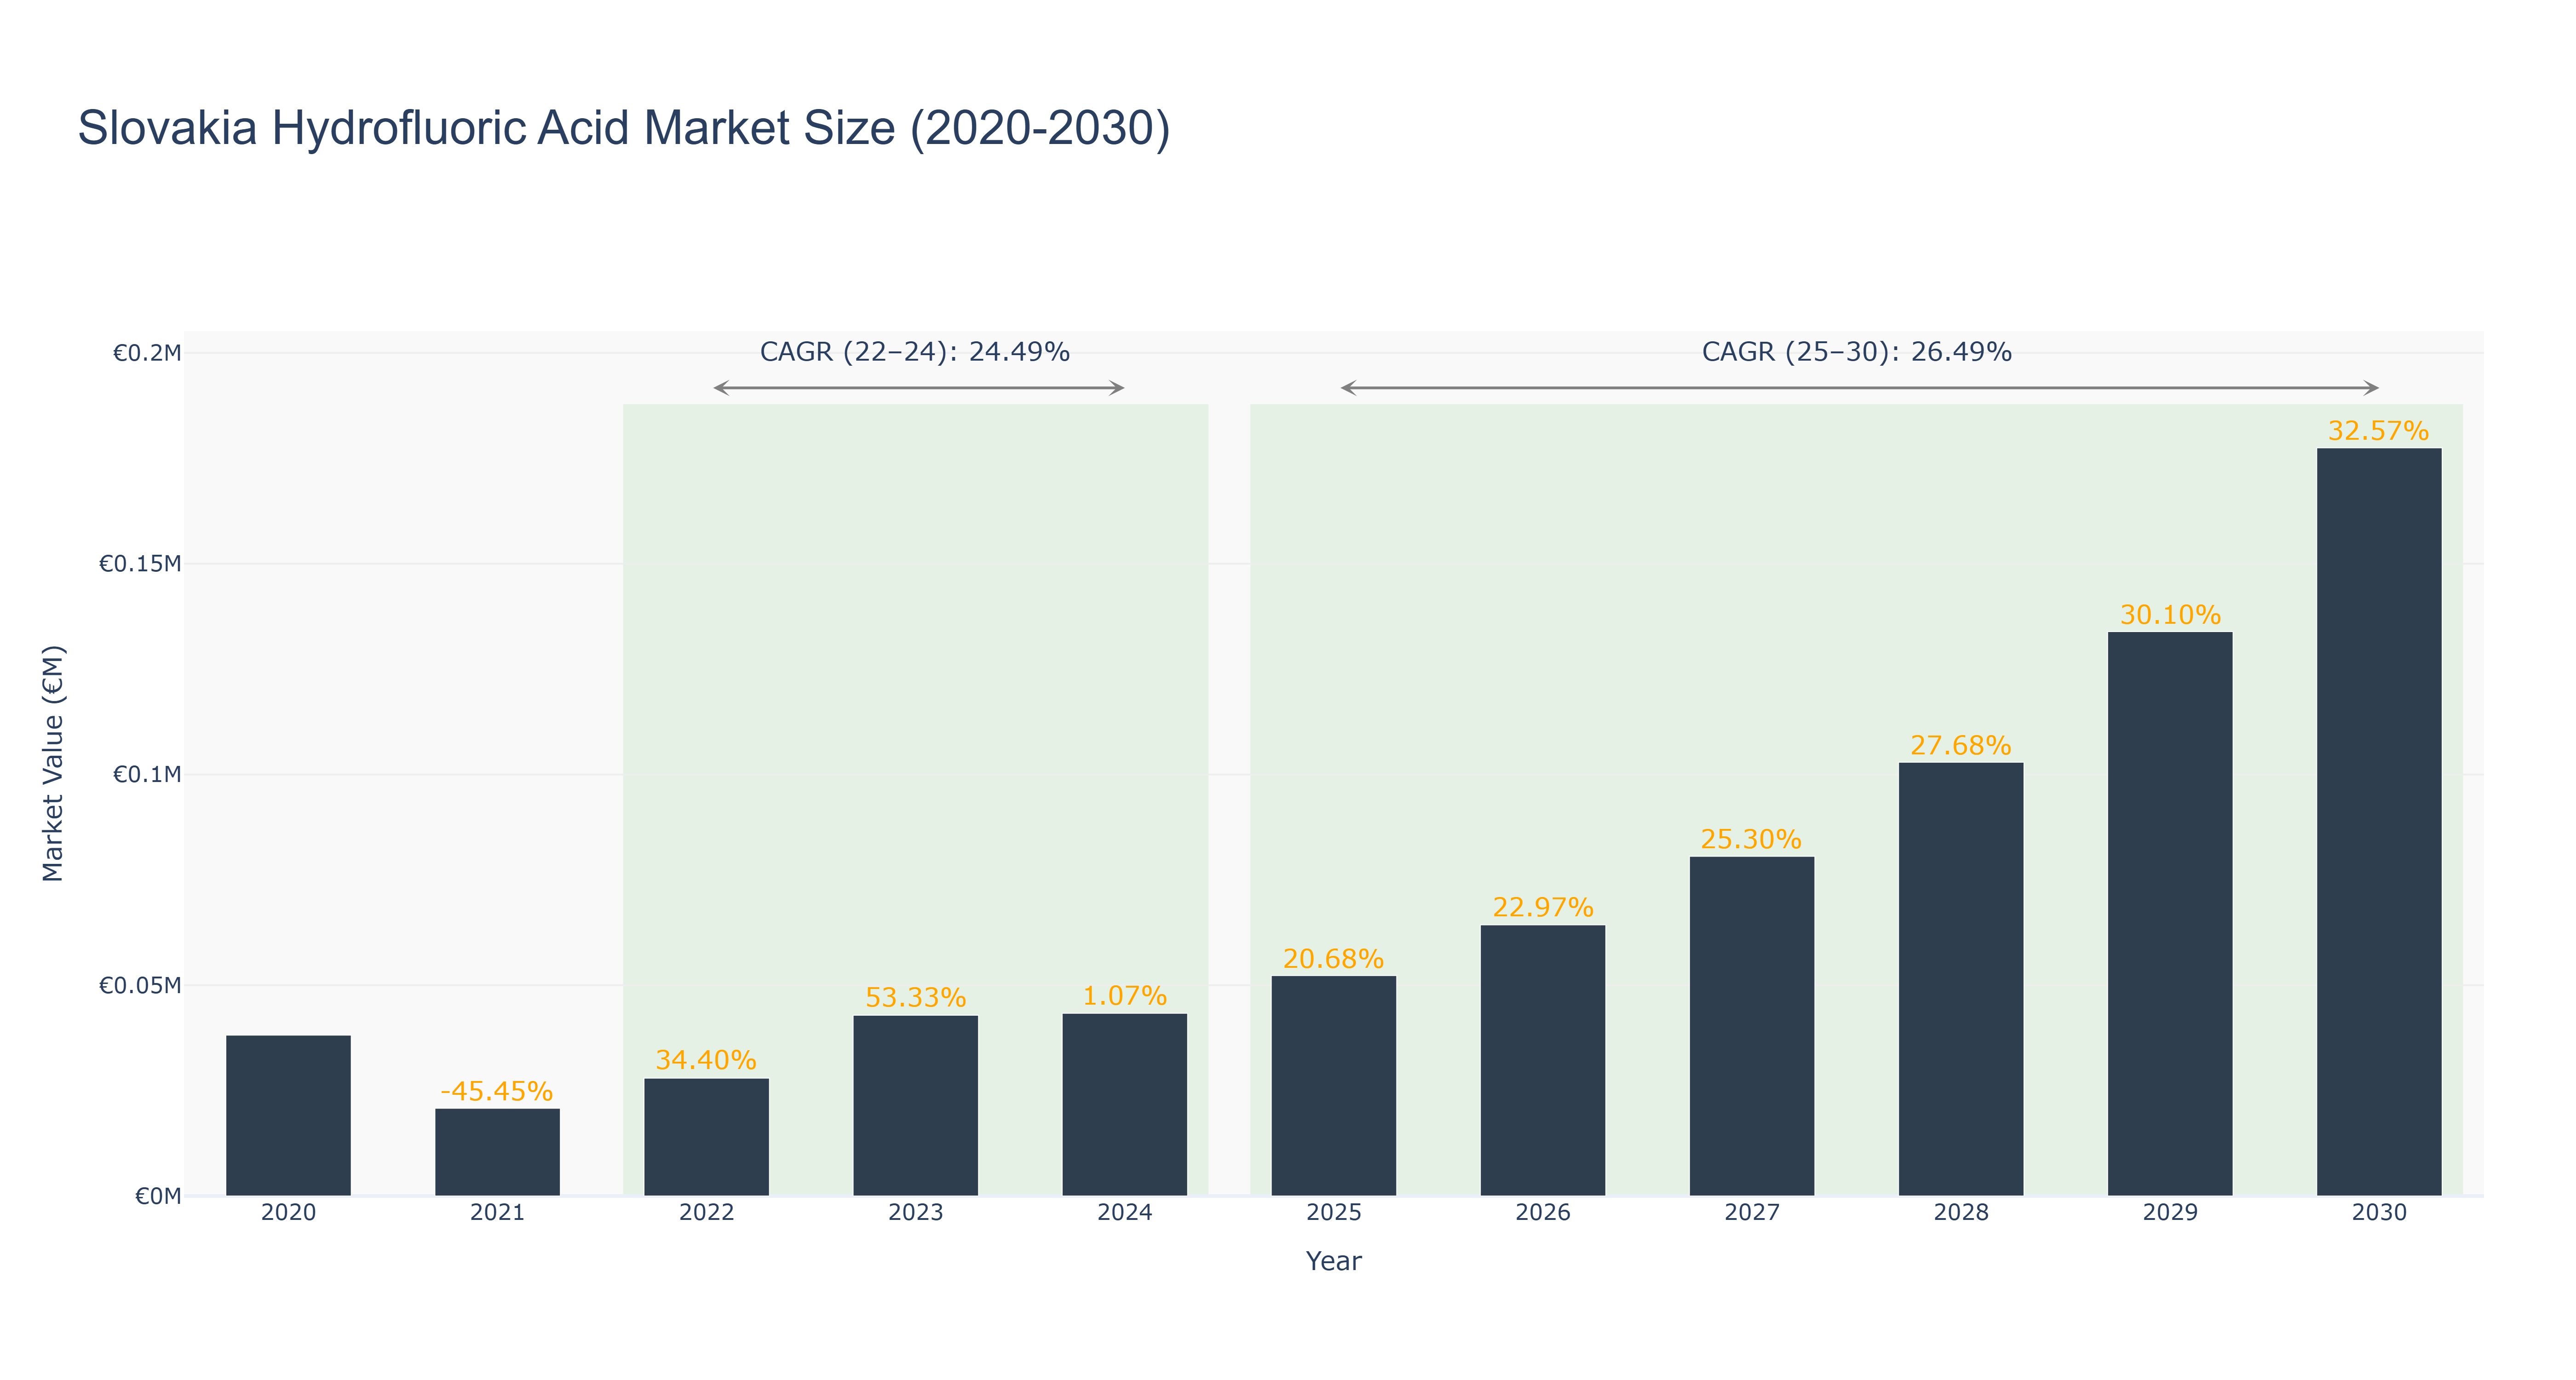Click the €0.2M y-axis tick label

pyautogui.click(x=147, y=353)
